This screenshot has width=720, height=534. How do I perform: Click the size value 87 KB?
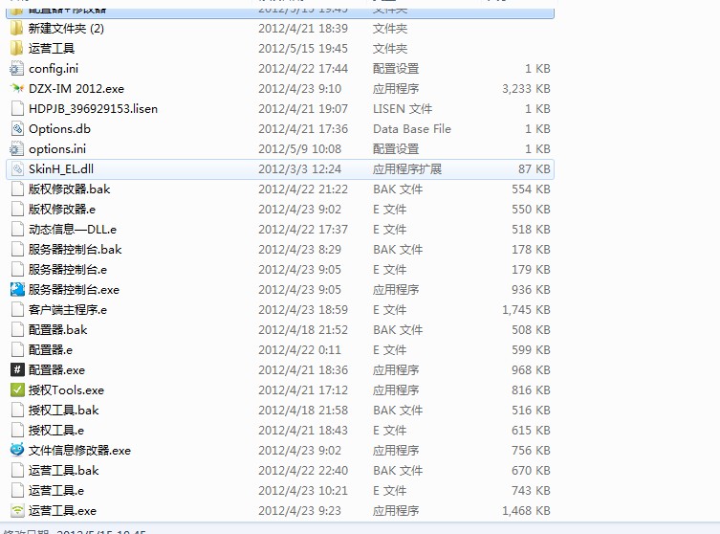pos(535,169)
